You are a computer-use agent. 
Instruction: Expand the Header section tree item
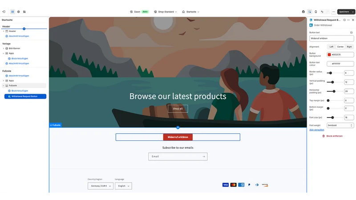pyautogui.click(x=4, y=31)
